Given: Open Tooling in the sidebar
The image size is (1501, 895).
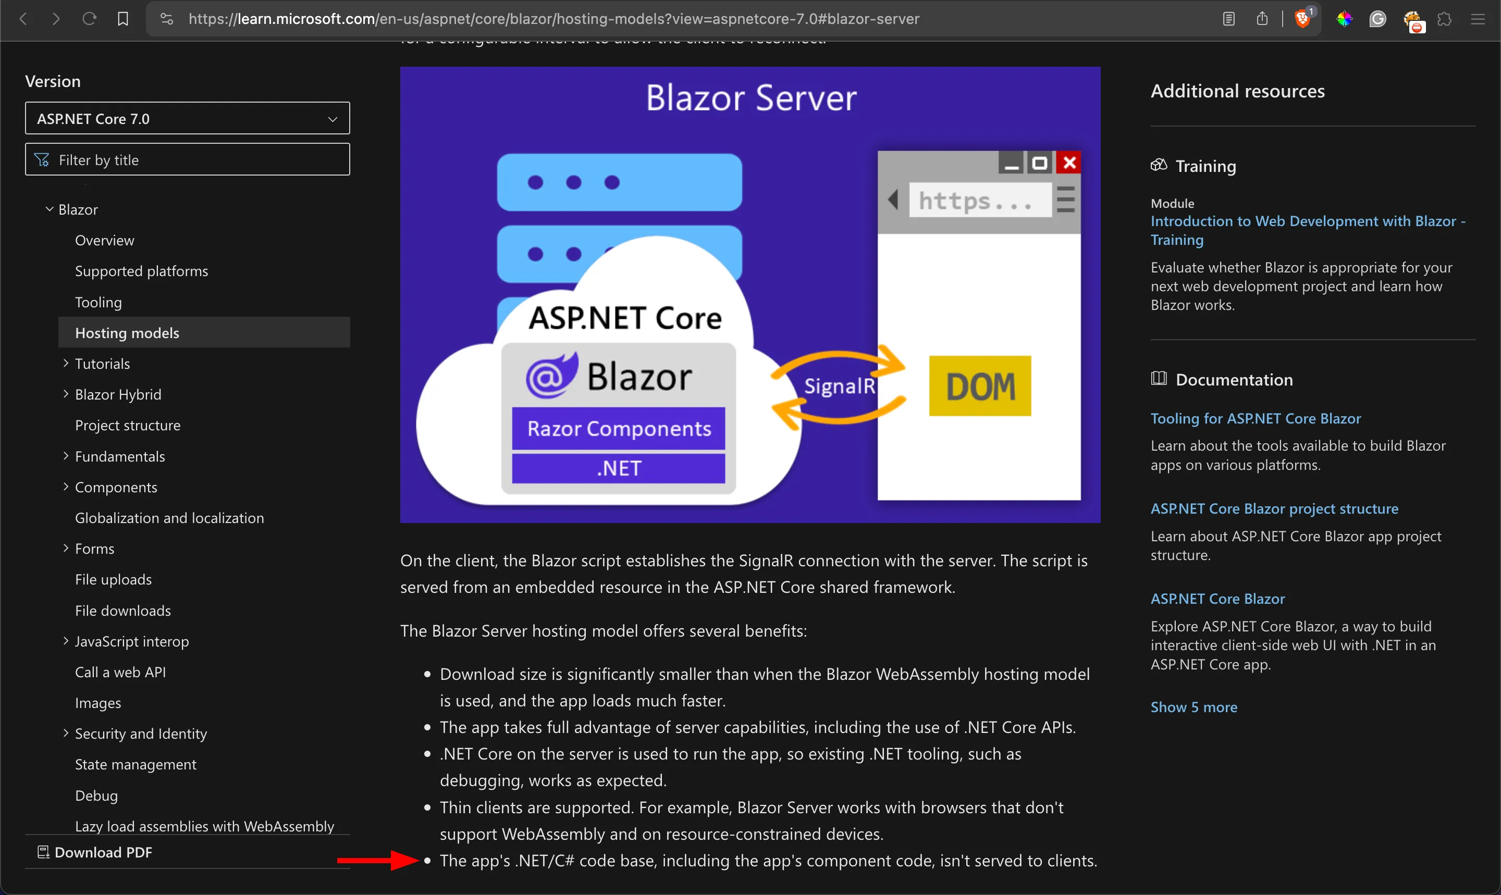Looking at the screenshot, I should 99,302.
